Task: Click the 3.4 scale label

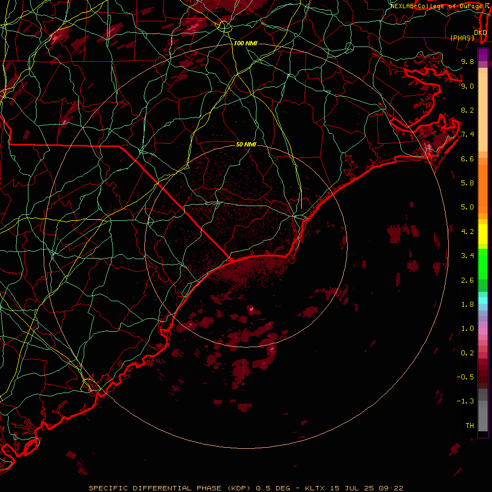Action: 467,256
